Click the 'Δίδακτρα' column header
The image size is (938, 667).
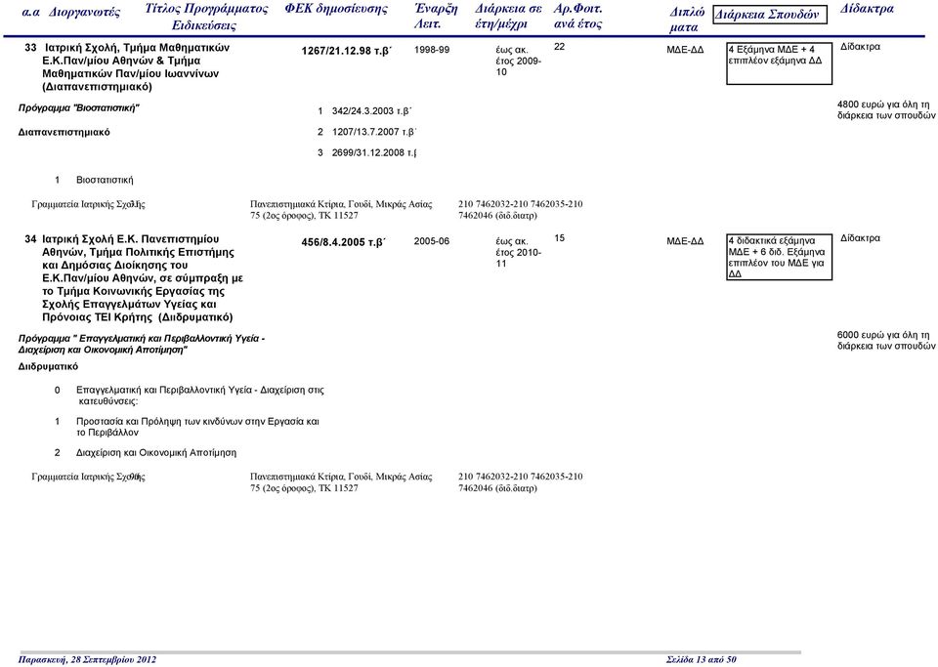point(867,9)
